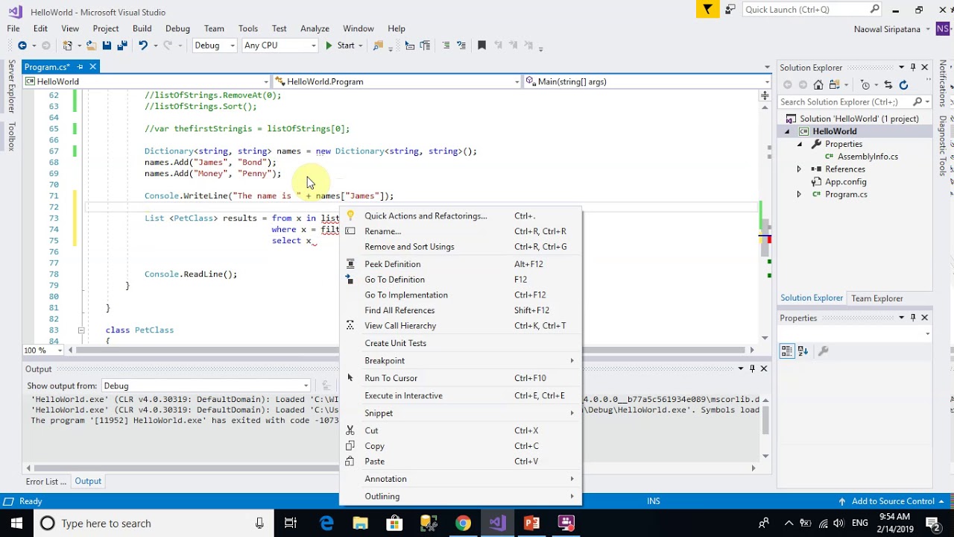Click the Comment out selected lines icon
Screen dimensions: 954x537
point(446,45)
